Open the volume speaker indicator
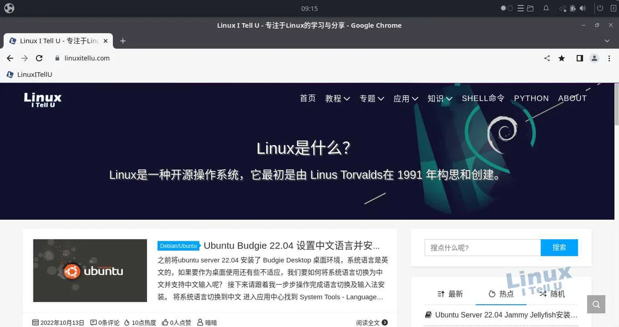619x327 pixels. (x=583, y=8)
